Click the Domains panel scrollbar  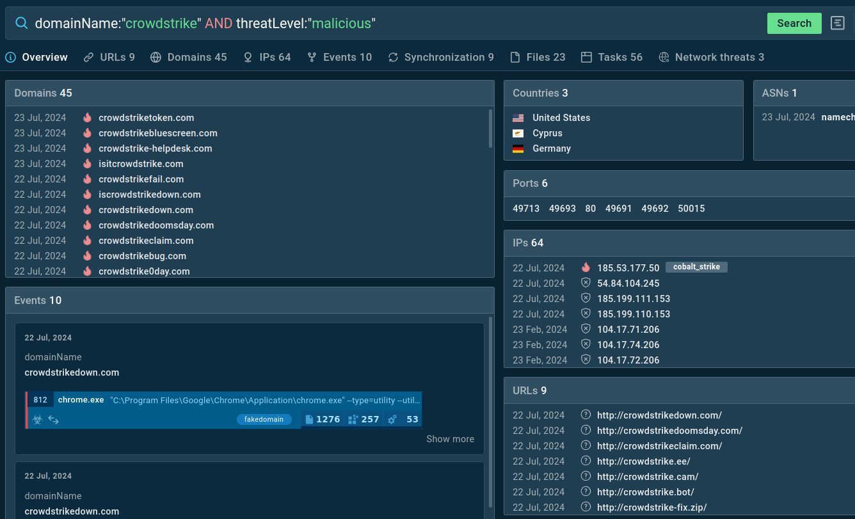click(x=490, y=128)
